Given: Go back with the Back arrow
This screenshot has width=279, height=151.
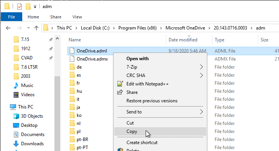Looking at the screenshot, I should coord(8,28).
